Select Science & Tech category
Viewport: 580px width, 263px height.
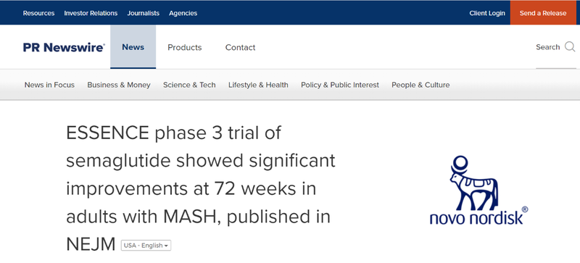click(189, 85)
